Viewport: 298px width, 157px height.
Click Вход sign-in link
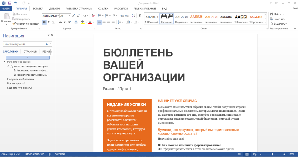[x=295, y=8]
